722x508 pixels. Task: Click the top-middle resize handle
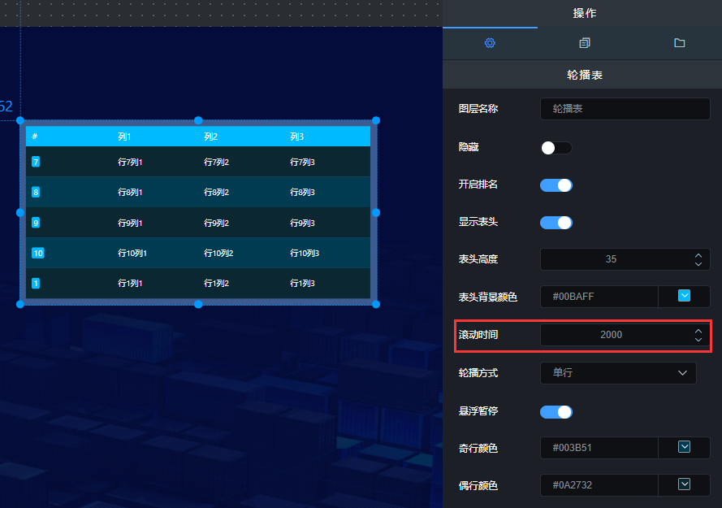(198, 120)
